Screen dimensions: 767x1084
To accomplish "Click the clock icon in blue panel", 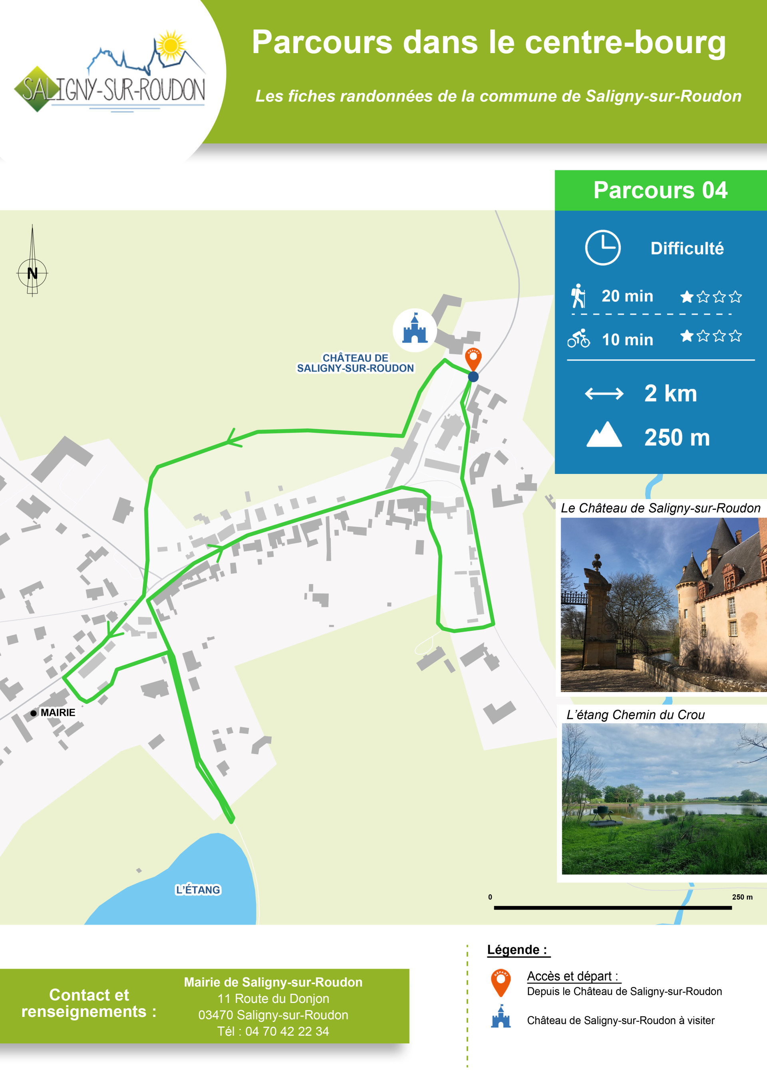I will point(603,248).
